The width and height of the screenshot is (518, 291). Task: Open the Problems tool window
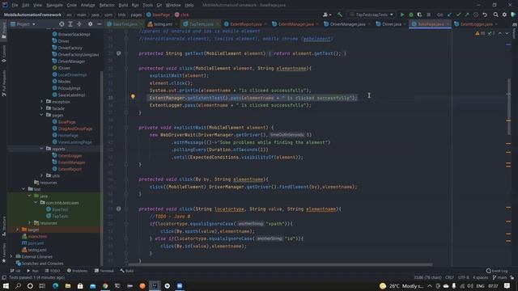tap(78, 271)
